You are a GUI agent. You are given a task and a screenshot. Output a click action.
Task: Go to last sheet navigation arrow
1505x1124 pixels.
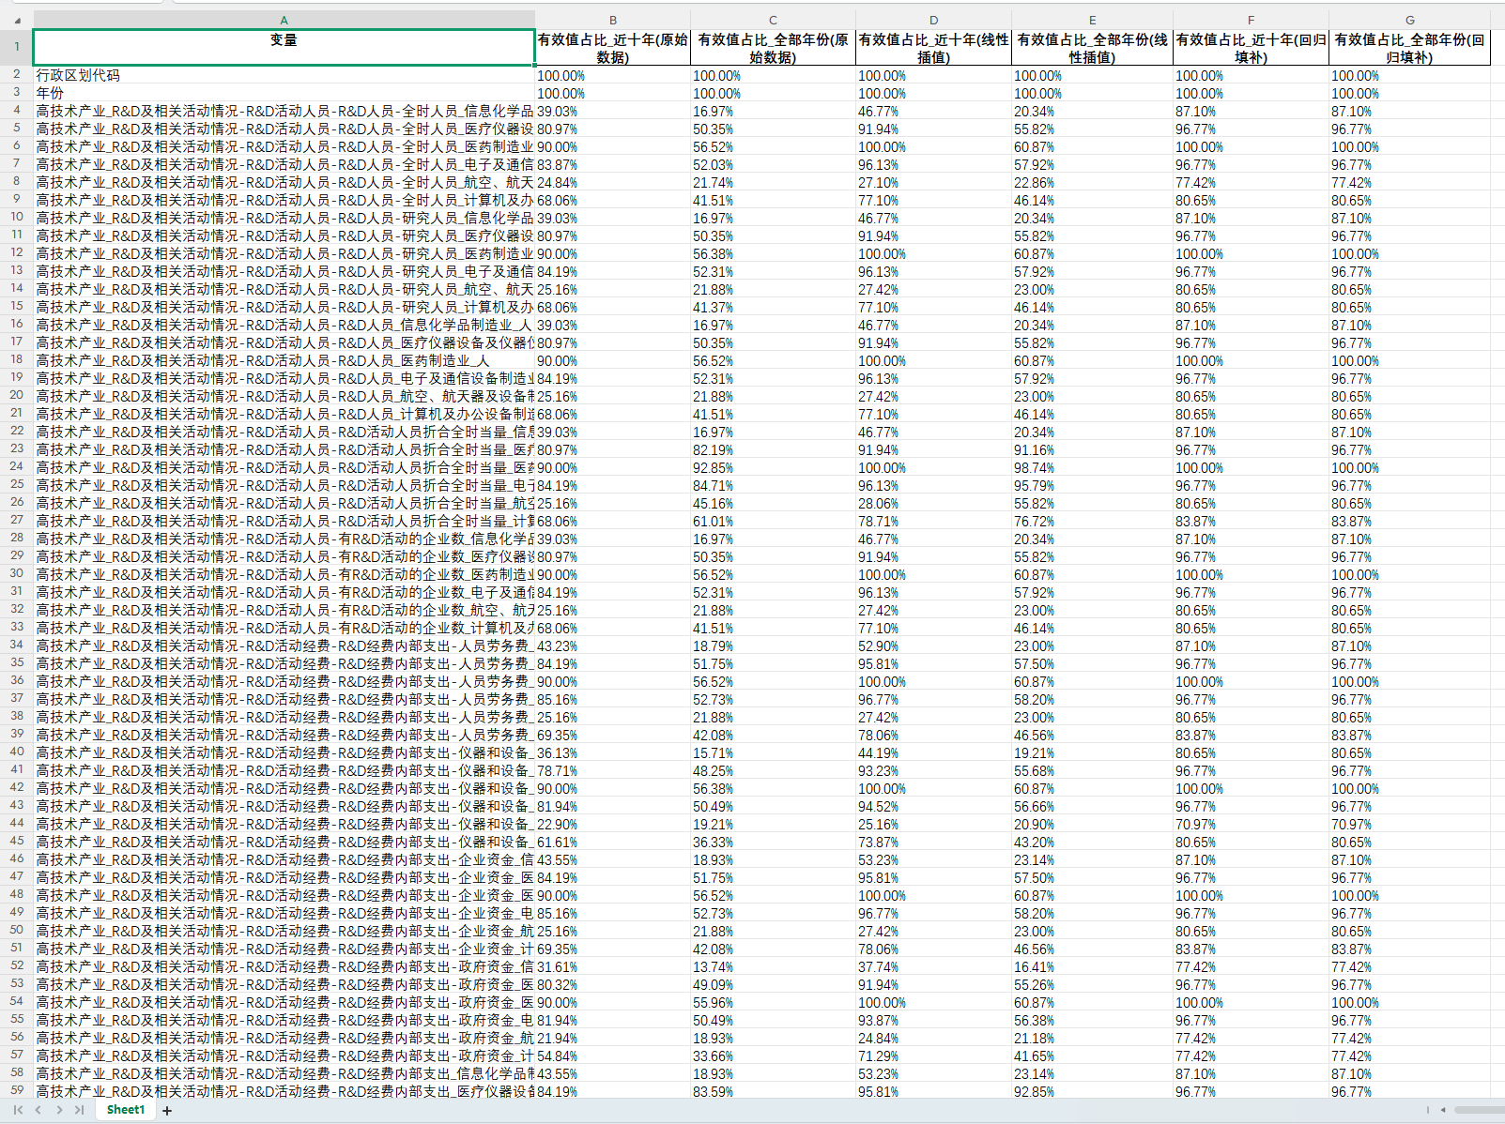click(80, 1110)
